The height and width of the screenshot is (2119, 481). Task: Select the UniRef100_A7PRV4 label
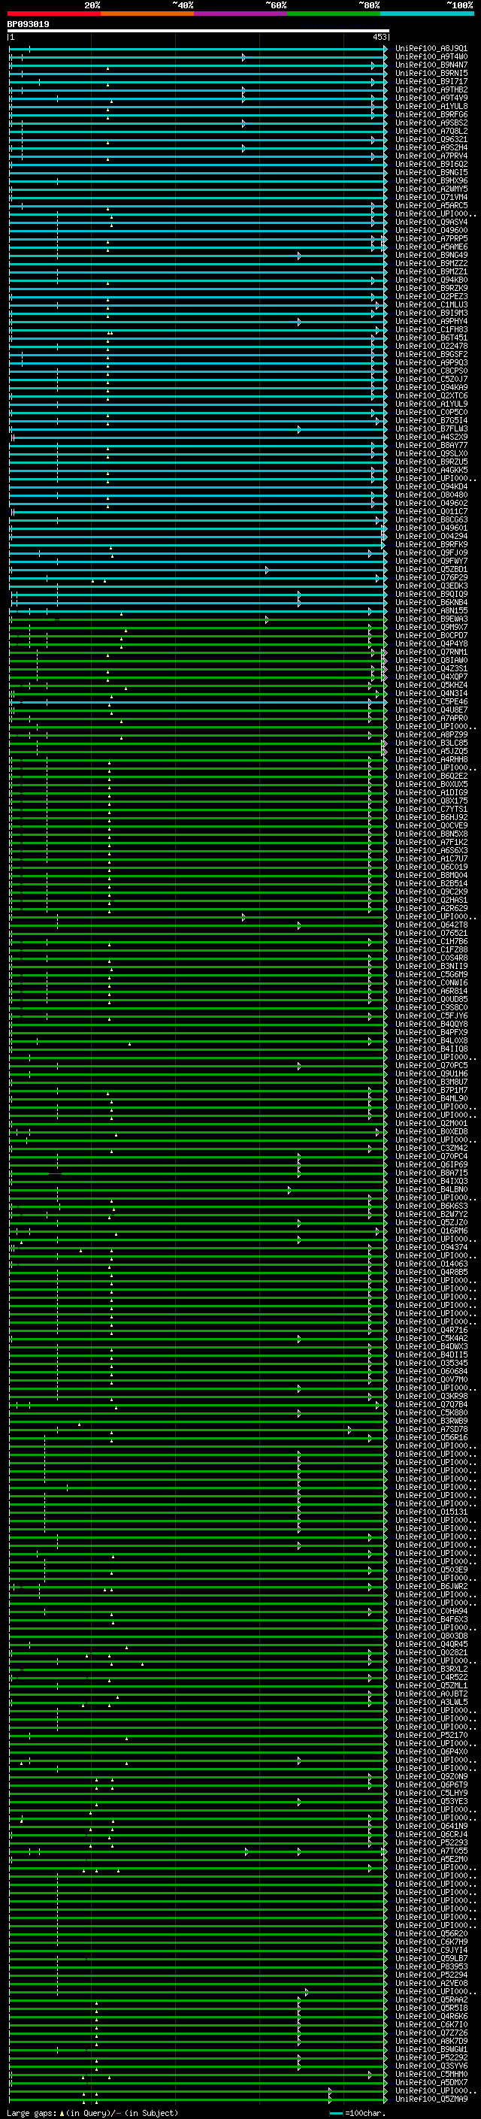(x=431, y=156)
